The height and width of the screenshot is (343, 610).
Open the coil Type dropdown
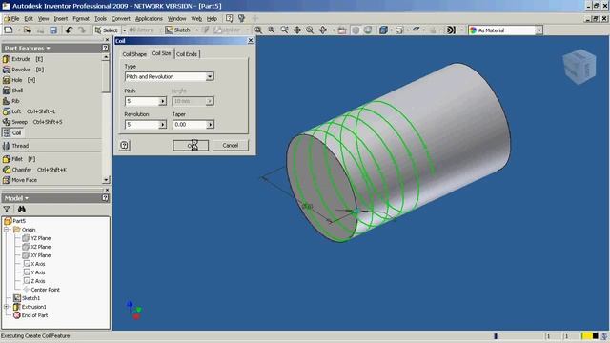point(210,76)
